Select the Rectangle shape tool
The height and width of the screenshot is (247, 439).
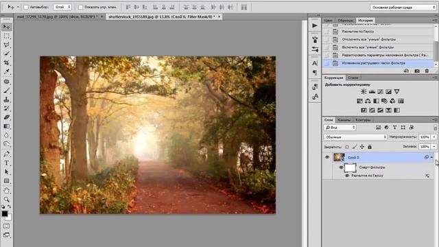pyautogui.click(x=6, y=181)
